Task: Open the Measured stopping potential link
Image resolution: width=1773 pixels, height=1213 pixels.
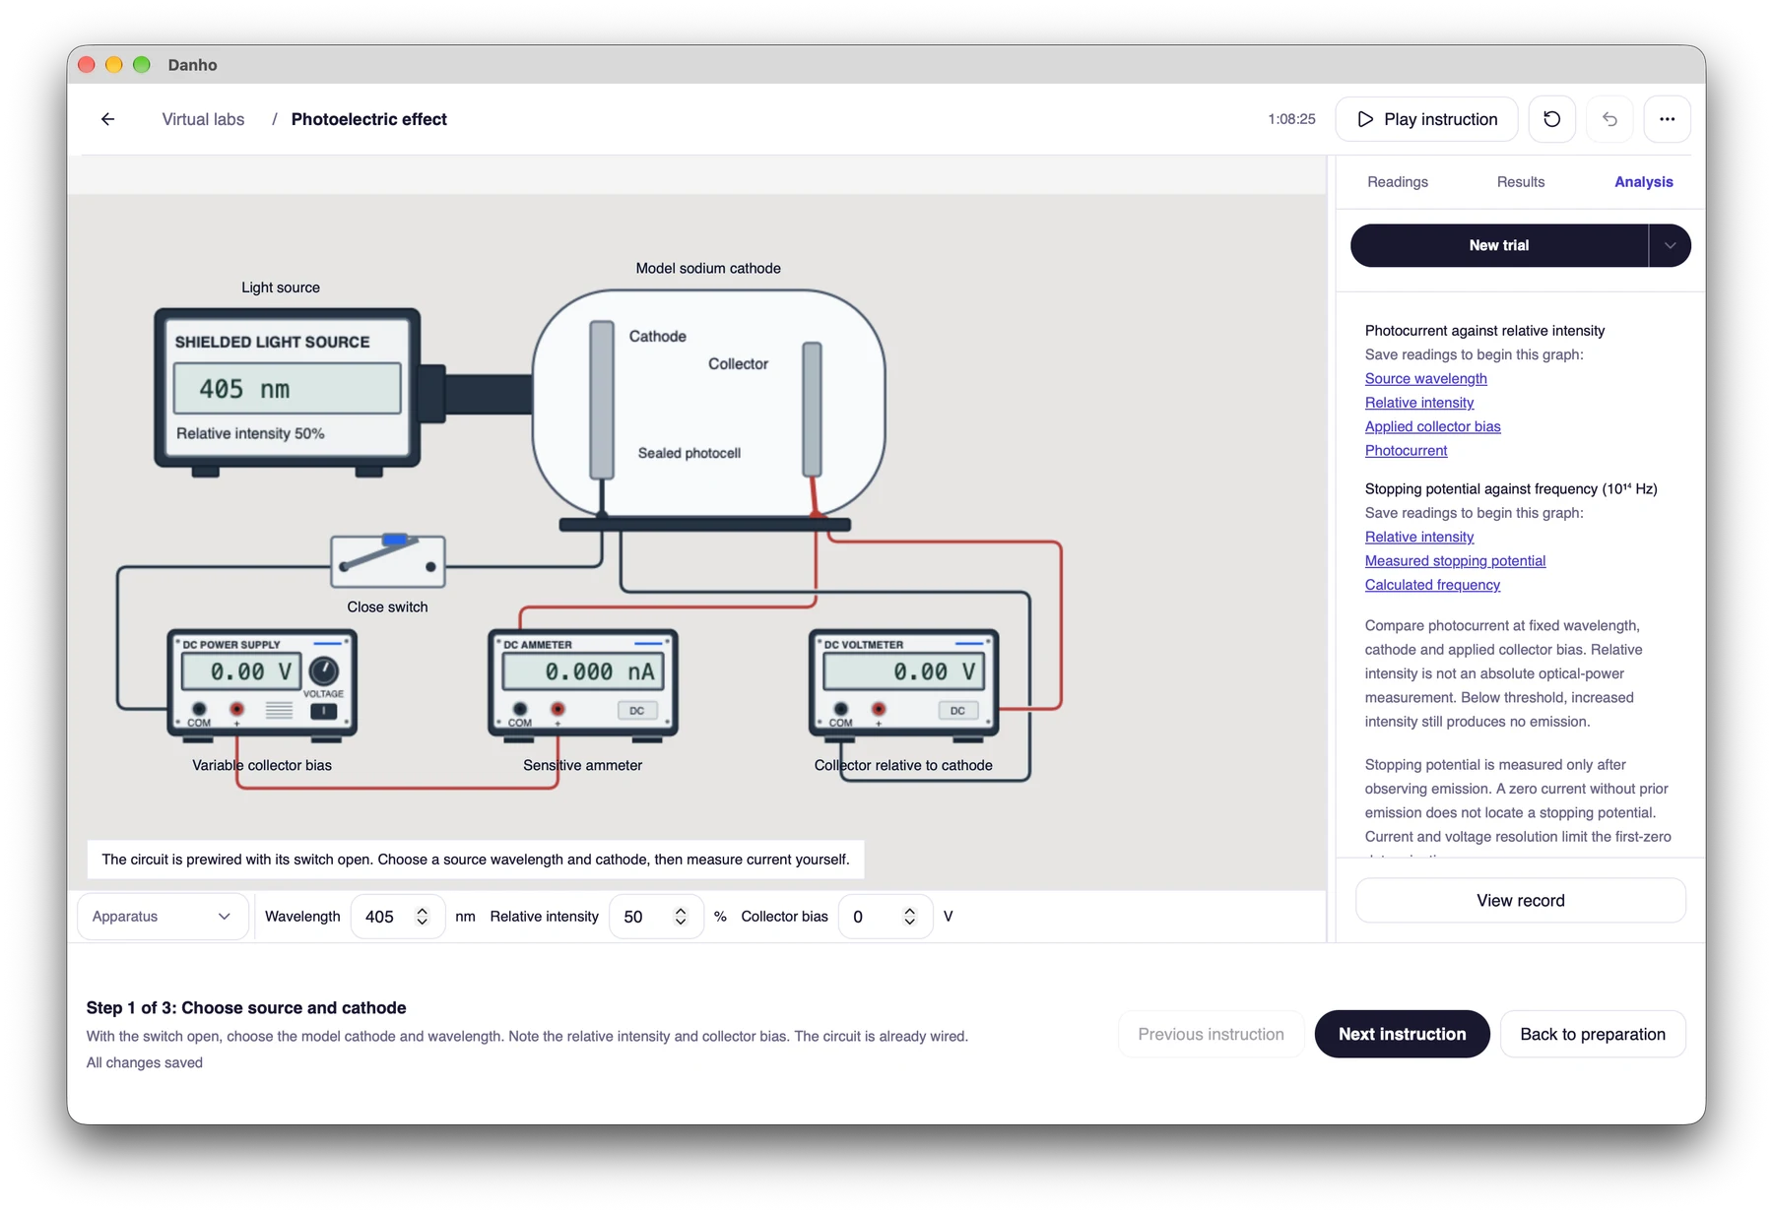Action: point(1456,561)
